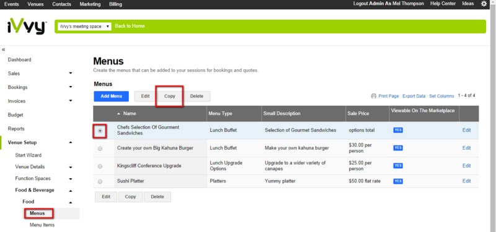
Task: Click the blue Add Menu button
Action: pyautogui.click(x=112, y=97)
